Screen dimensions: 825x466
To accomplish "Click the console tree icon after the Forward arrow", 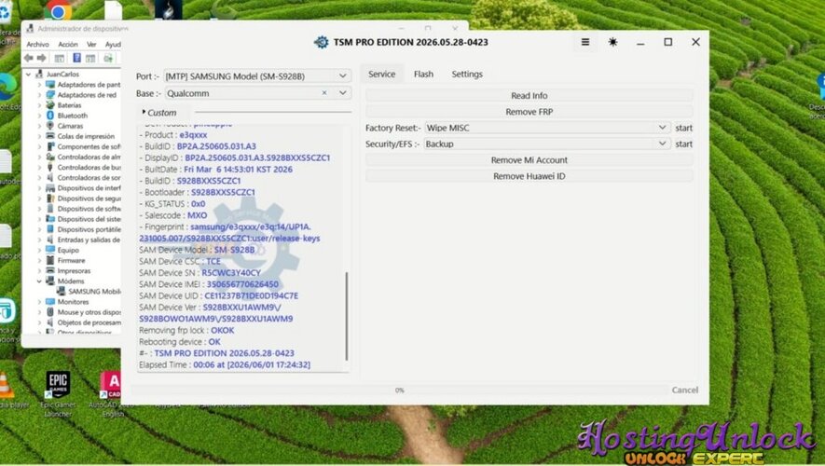I will [60, 58].
